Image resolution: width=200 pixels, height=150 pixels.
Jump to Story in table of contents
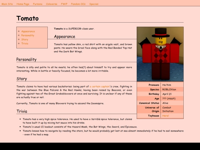[24, 40]
